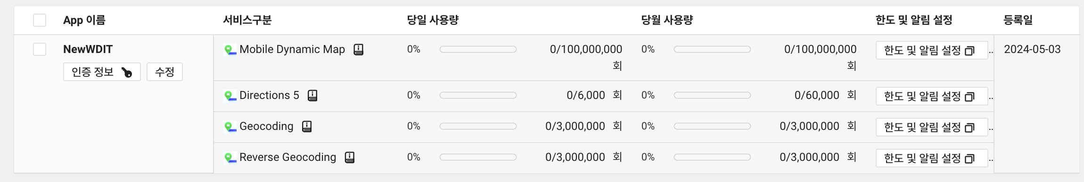Click the map pin icon beside Directions 5

230,96
